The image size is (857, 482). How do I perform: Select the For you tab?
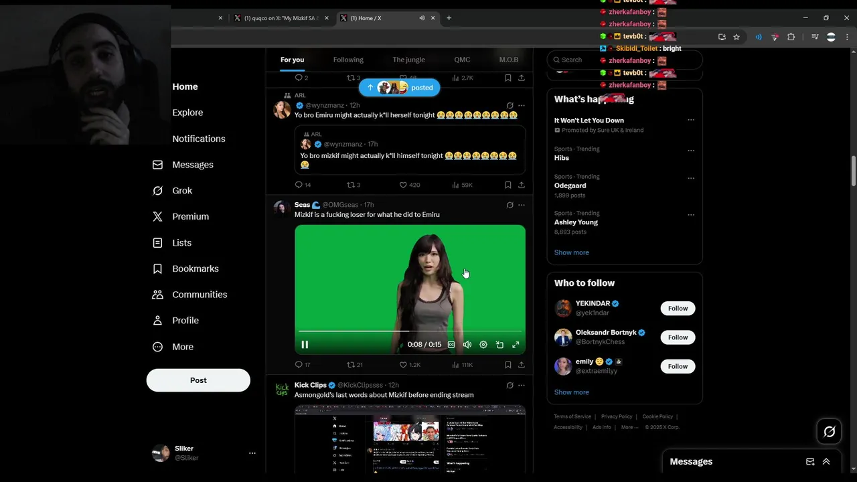click(292, 60)
